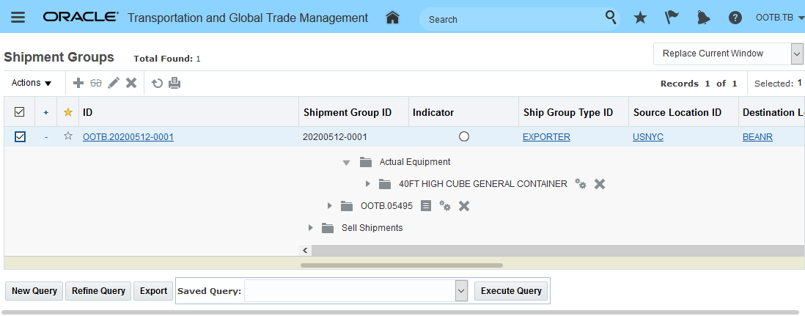Image resolution: width=805 pixels, height=316 pixels.
Task: Click the Execute Query button
Action: coord(511,291)
